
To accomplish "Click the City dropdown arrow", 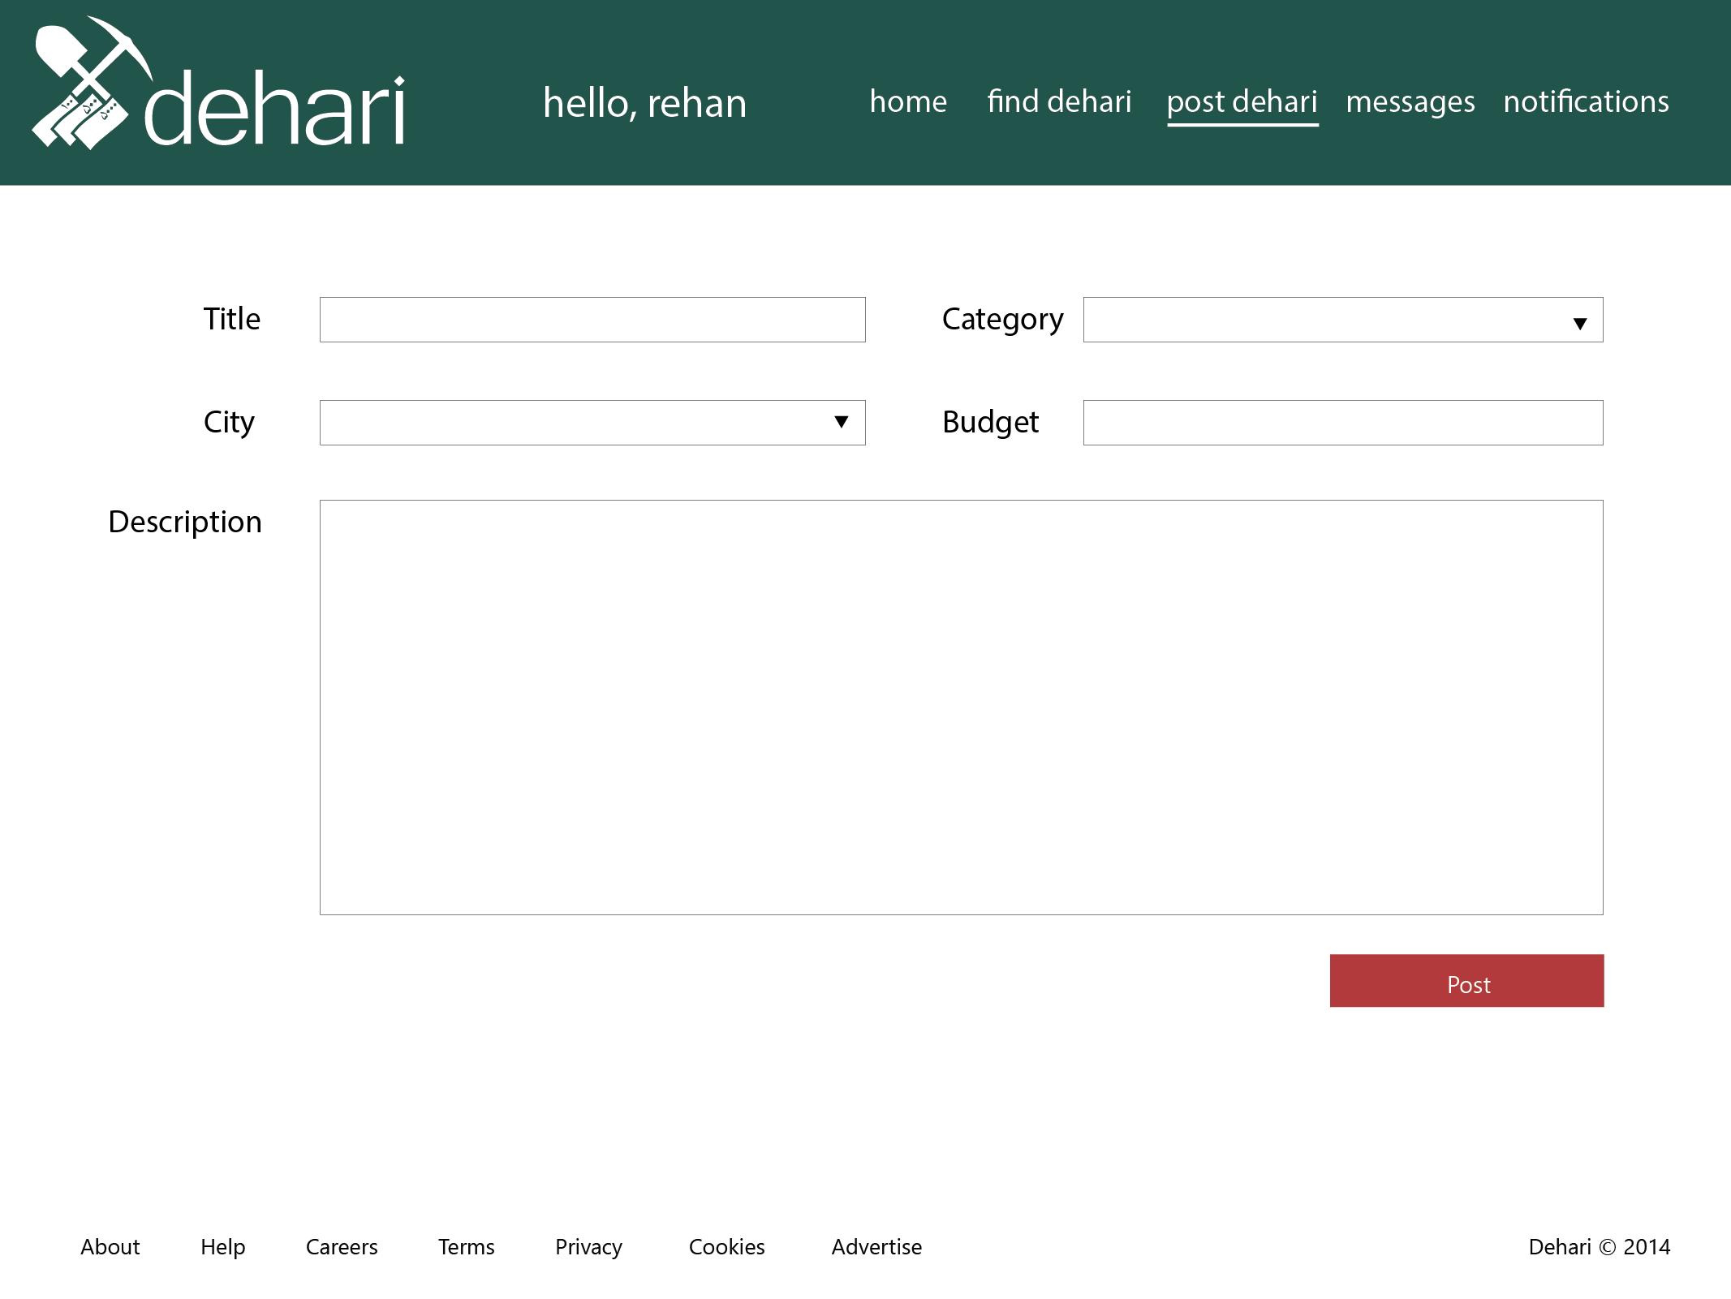I will pos(841,422).
